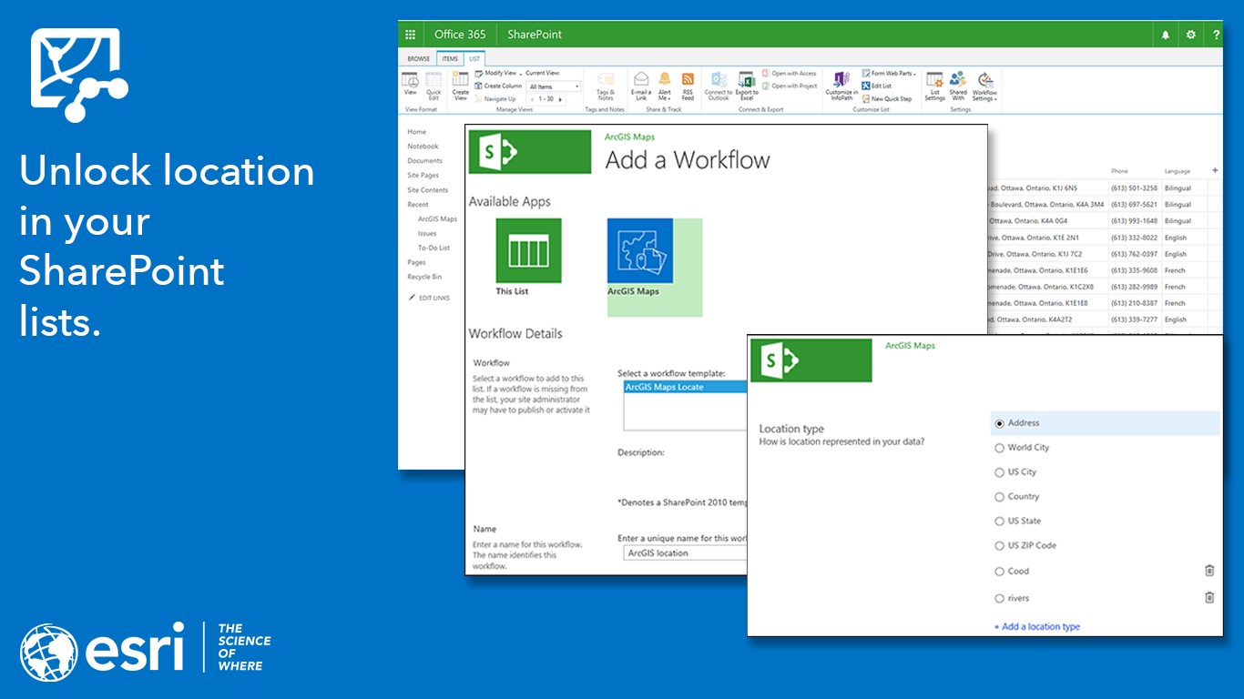Expand Workflow Settings dropdown
The image size is (1244, 699).
coord(984,86)
